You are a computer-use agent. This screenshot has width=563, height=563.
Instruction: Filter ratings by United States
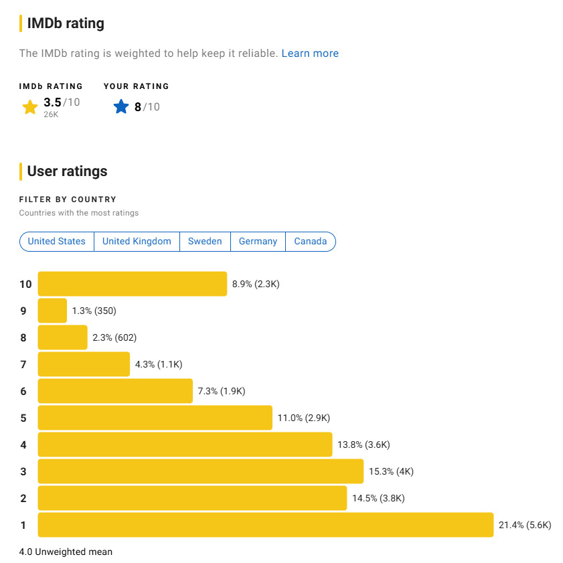(56, 241)
